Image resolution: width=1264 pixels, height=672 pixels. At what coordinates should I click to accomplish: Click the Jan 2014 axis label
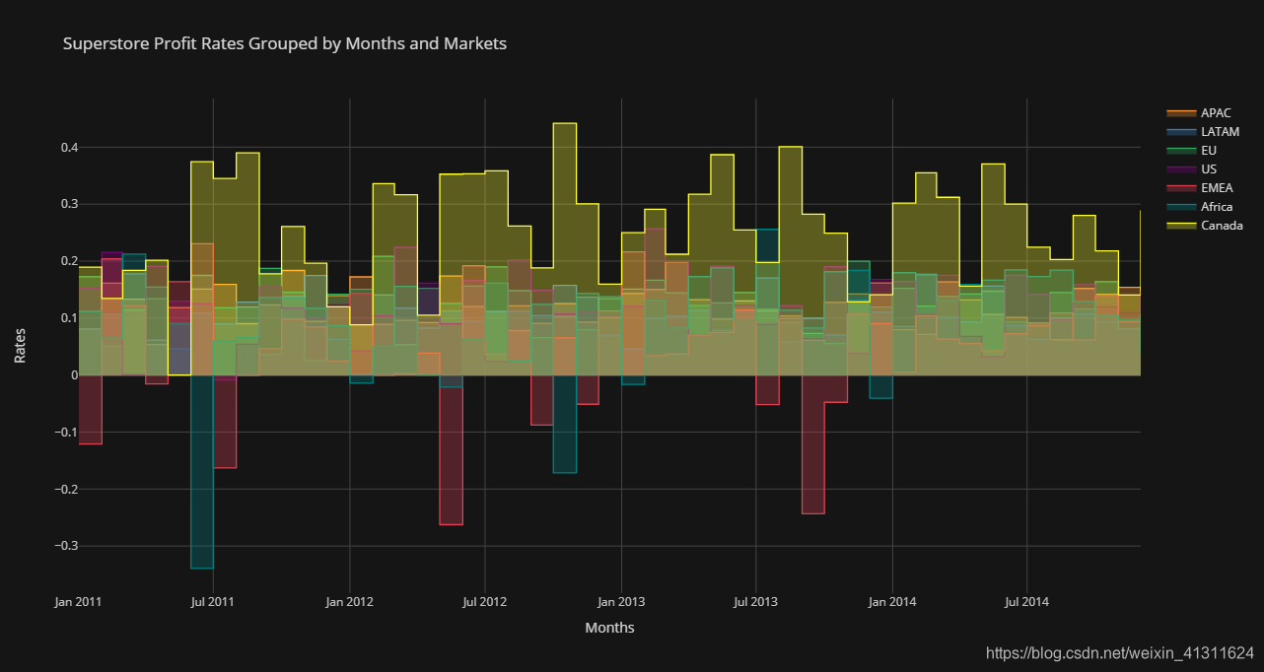(892, 600)
